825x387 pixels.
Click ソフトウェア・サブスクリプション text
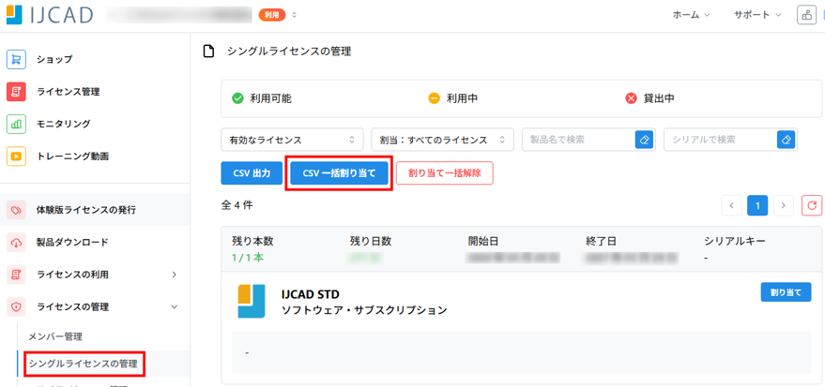(364, 310)
